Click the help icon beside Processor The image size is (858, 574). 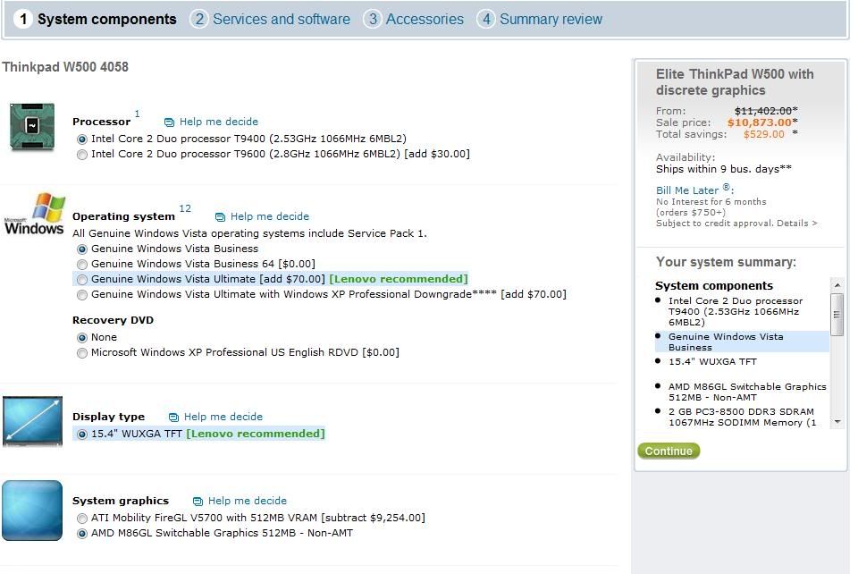pos(169,122)
